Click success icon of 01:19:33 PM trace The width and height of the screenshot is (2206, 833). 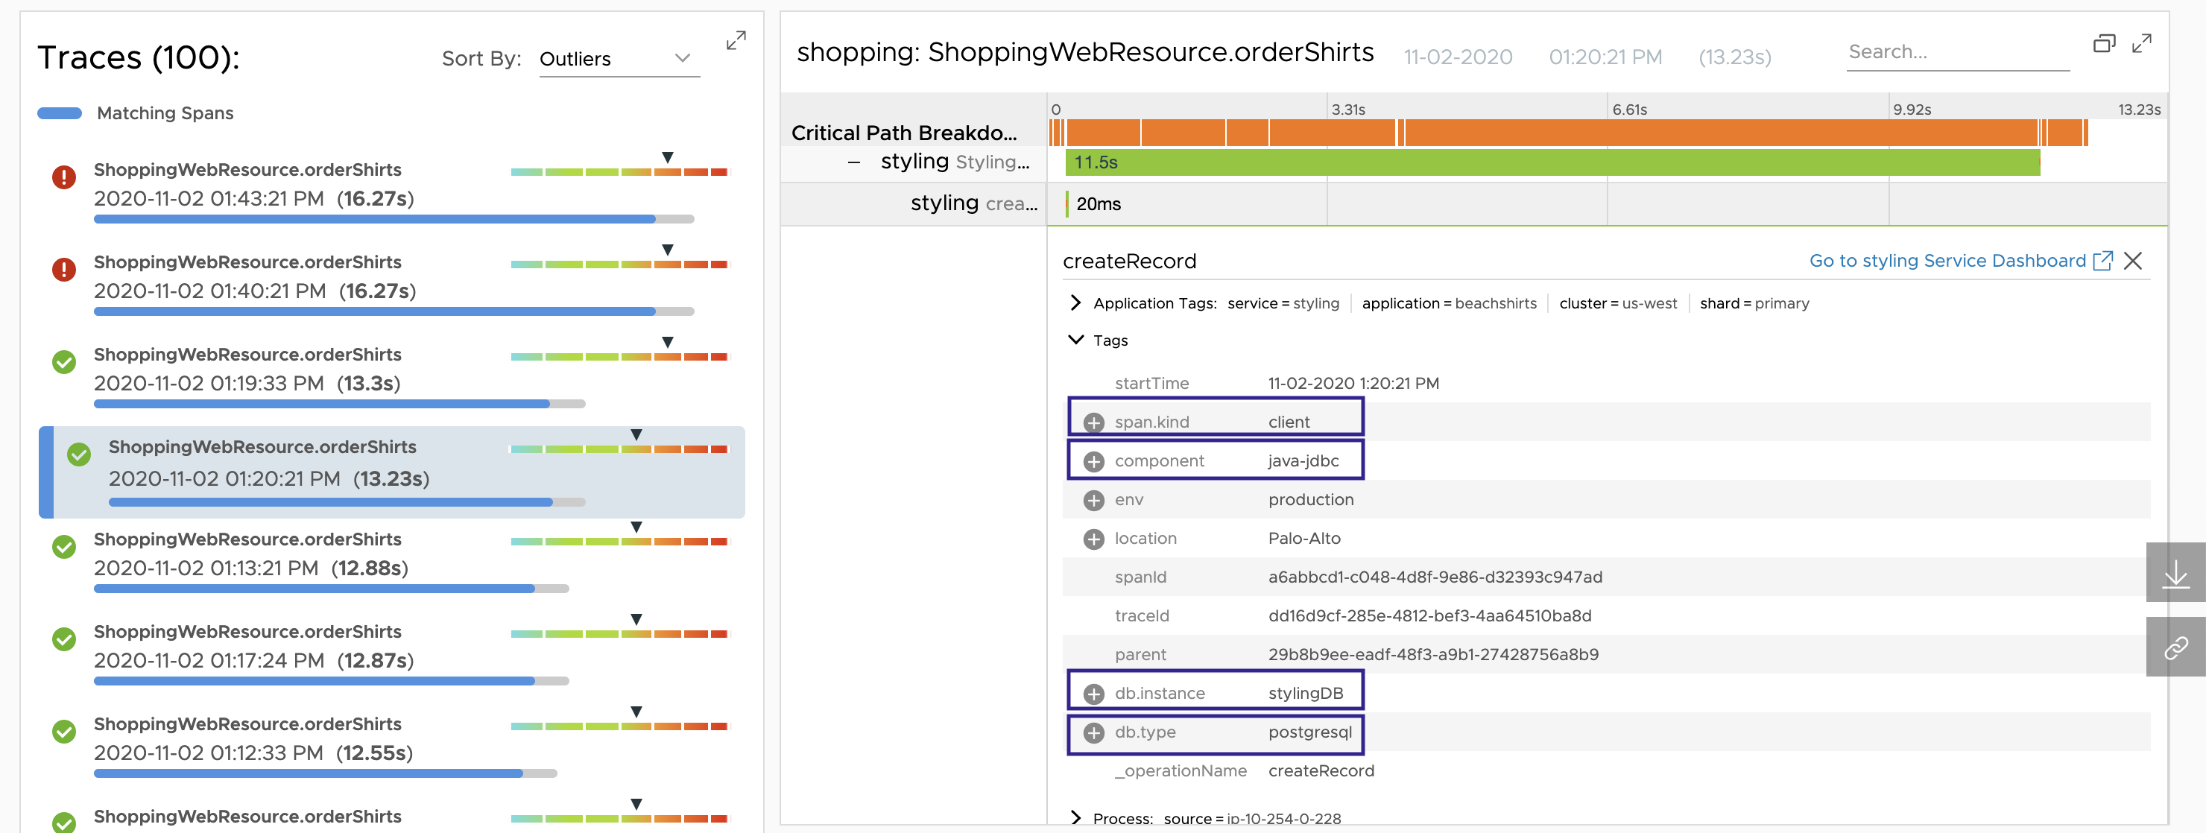[x=64, y=362]
